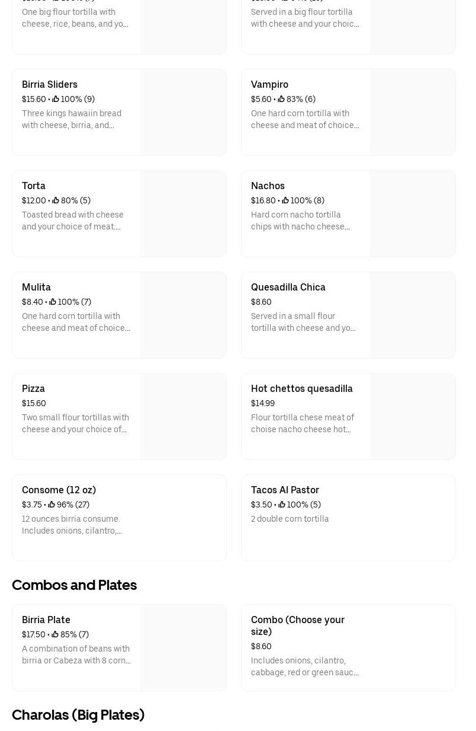
Task: Click the Birria Sliders image thumbnail
Action: (183, 113)
